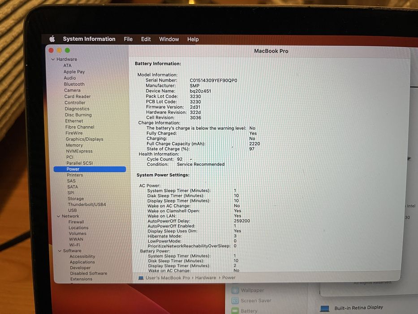This screenshot has width=418, height=314.
Task: Click the MacBook icon in path bar
Action: pyautogui.click(x=141, y=278)
